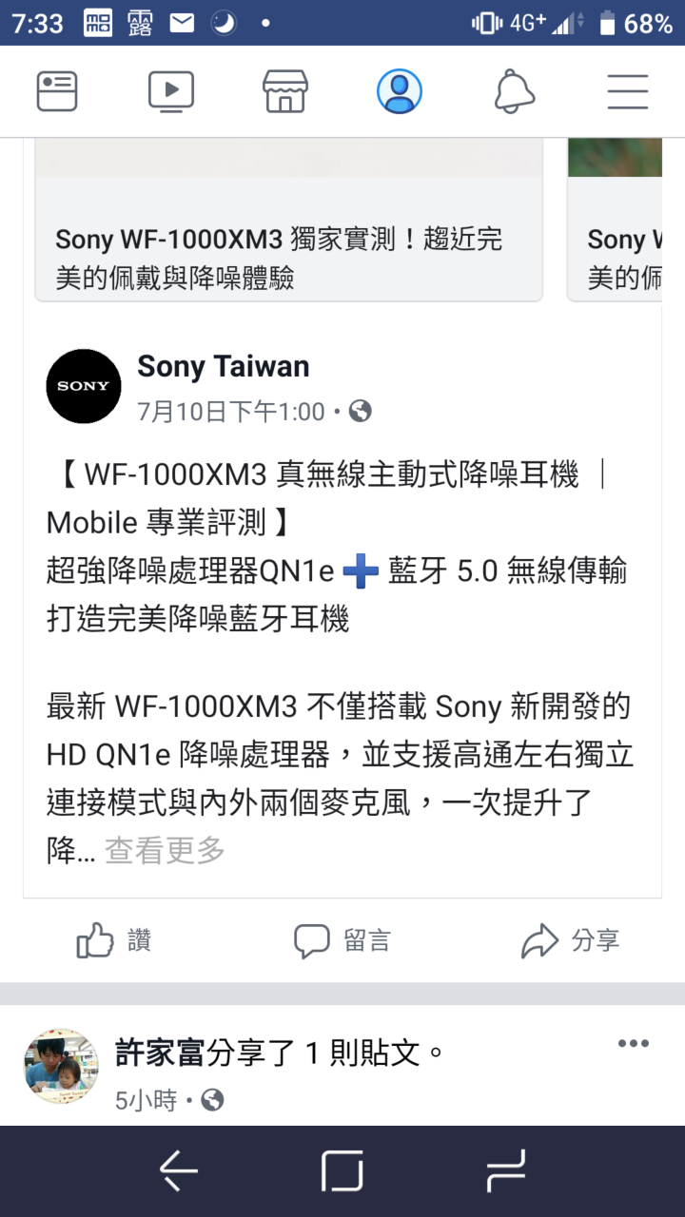Open the 許家富 profile name
Viewport: 685px width, 1217px height.
[161, 1053]
